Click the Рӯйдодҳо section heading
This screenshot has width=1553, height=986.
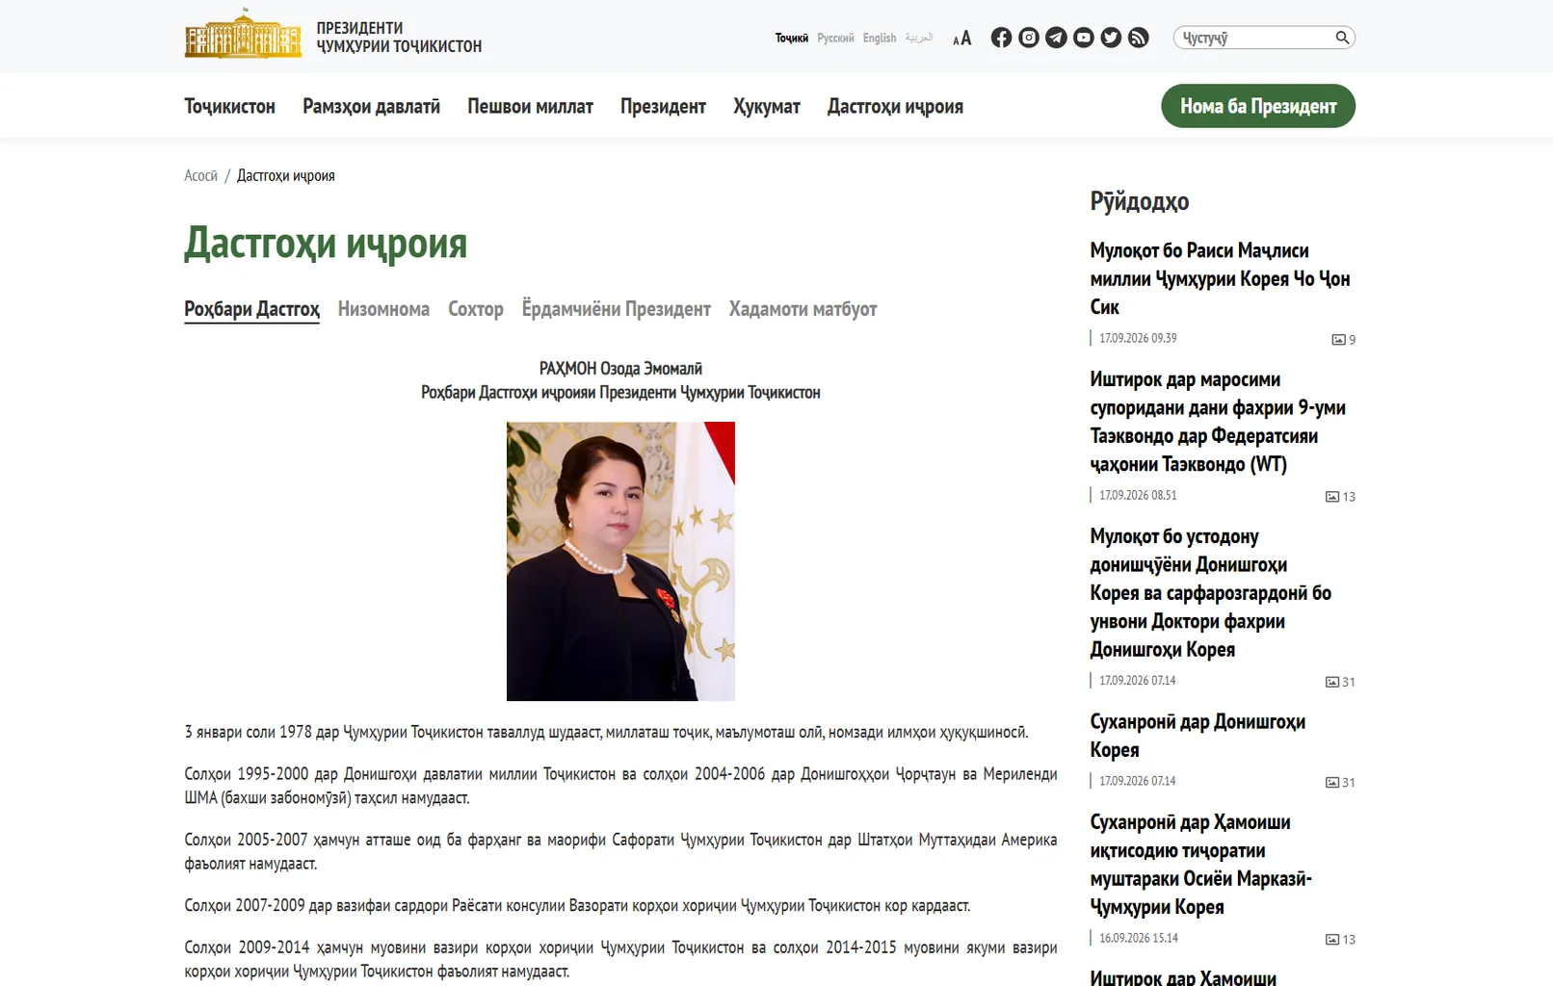(x=1139, y=201)
